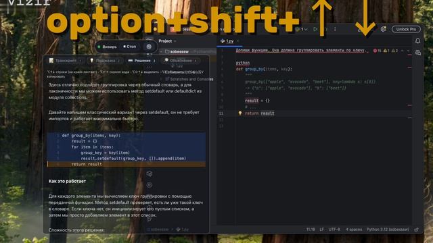
Task: Open the run configuration dropdown
Action: (302, 29)
